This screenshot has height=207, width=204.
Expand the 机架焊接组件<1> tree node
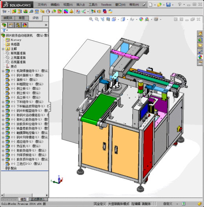point(3,71)
